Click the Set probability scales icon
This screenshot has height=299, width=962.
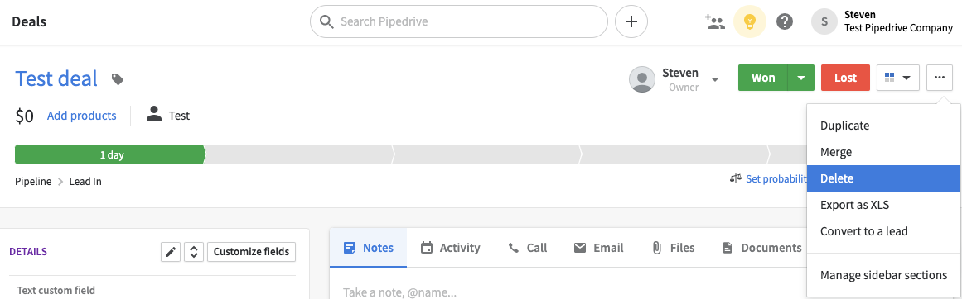point(736,178)
